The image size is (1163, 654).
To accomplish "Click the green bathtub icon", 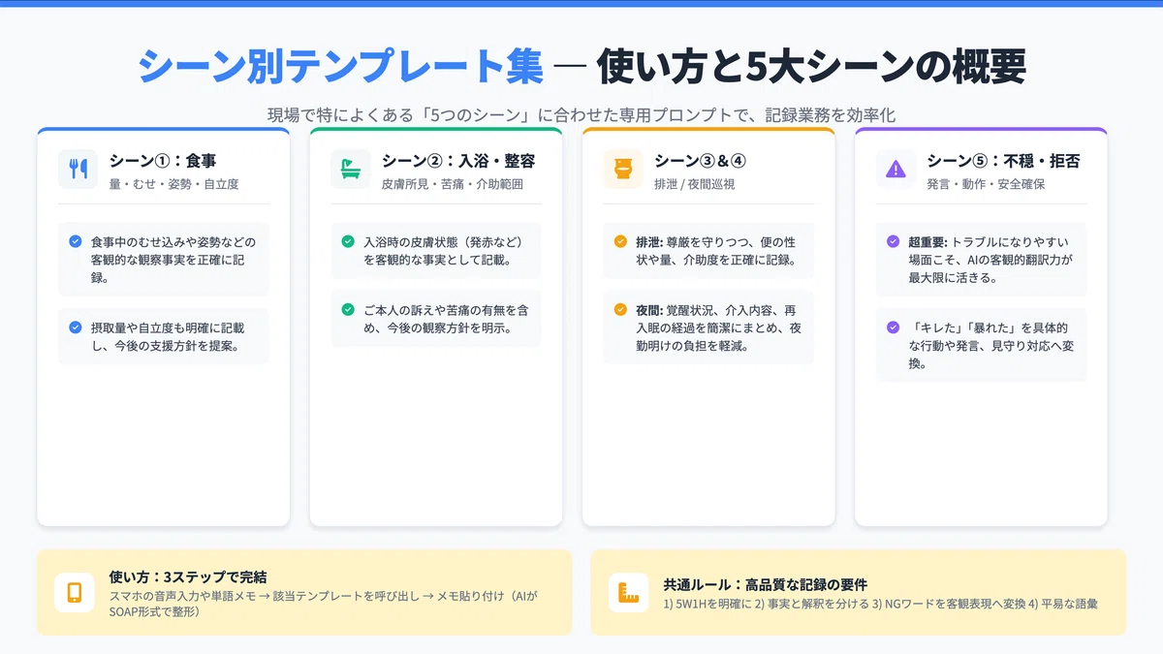I will 350,169.
